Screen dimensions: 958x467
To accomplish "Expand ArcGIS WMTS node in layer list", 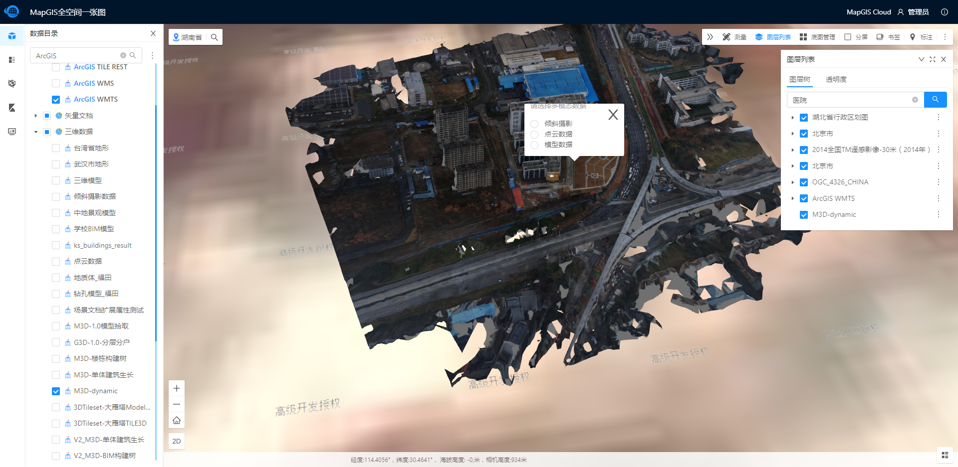I will (792, 198).
